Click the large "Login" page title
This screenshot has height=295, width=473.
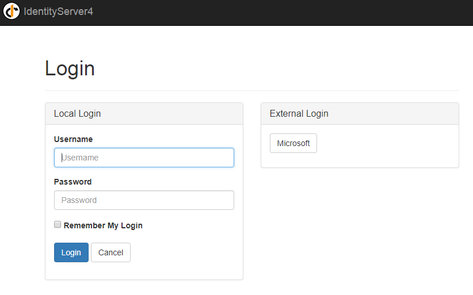click(70, 68)
